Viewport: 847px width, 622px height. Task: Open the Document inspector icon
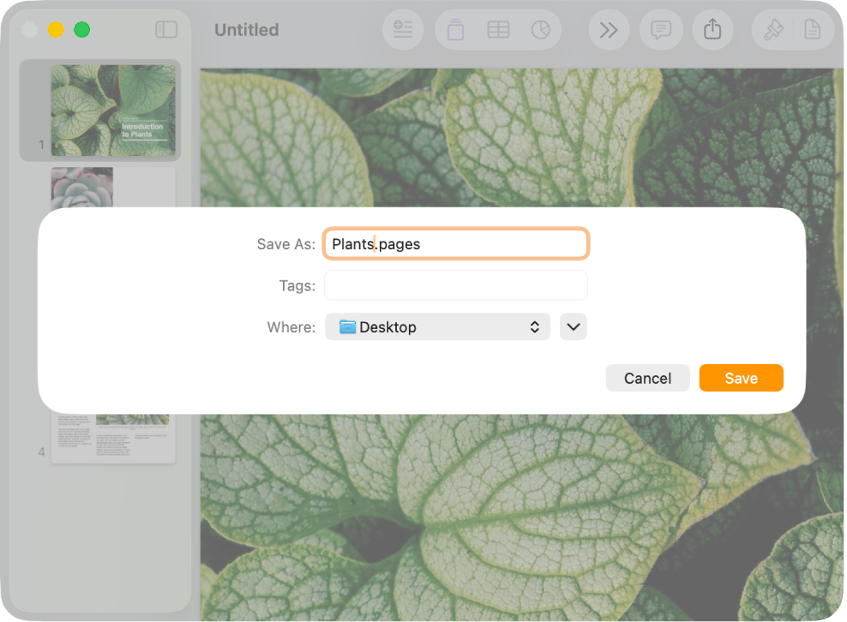click(812, 30)
